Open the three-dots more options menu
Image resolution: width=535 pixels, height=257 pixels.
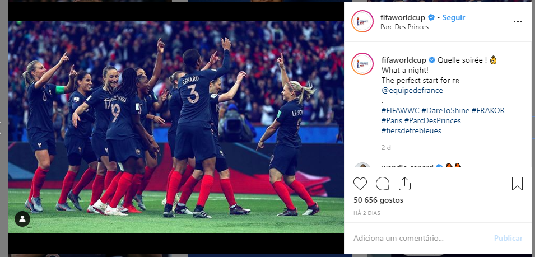pos(518,21)
